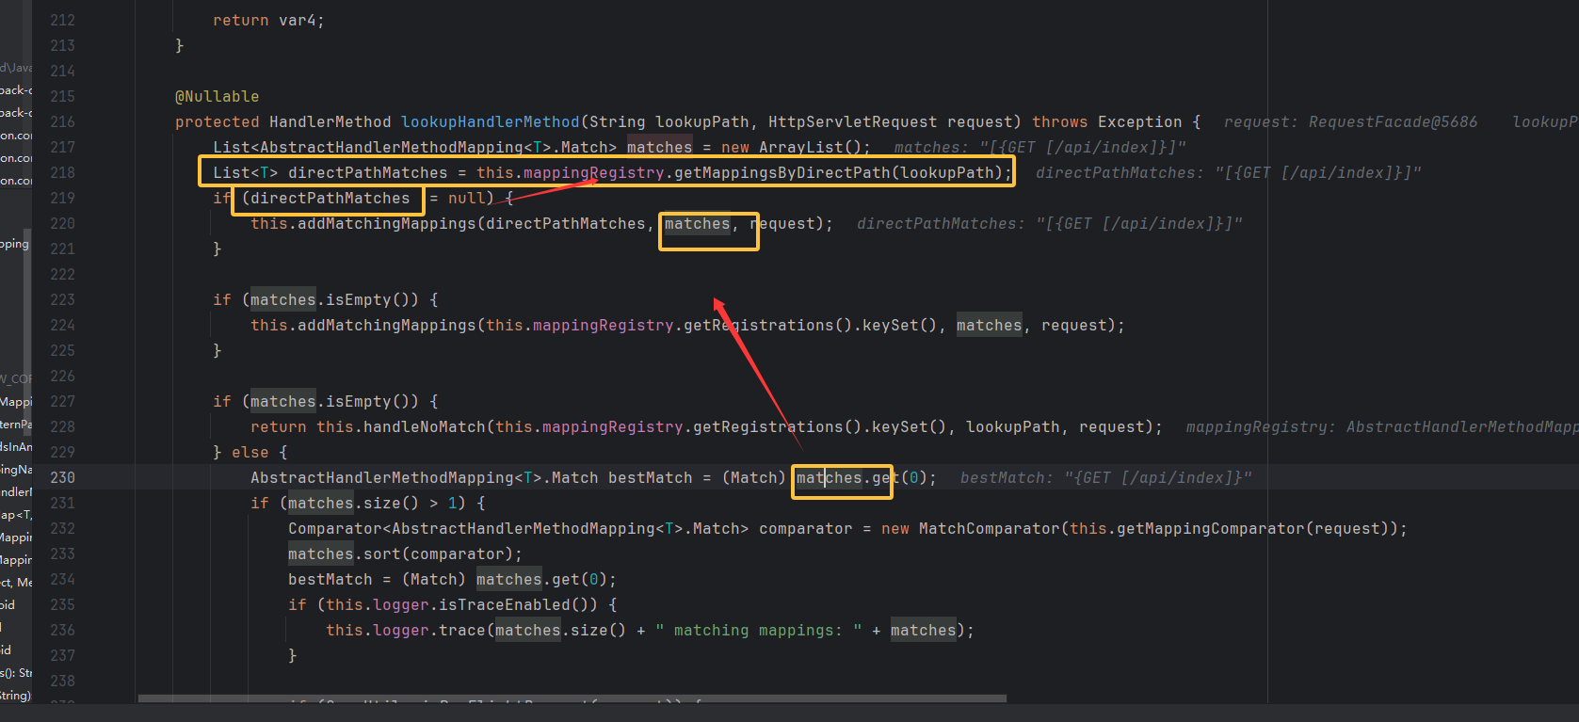
Task: Click getMappingComparator call on line 232
Action: pyautogui.click(x=1210, y=528)
